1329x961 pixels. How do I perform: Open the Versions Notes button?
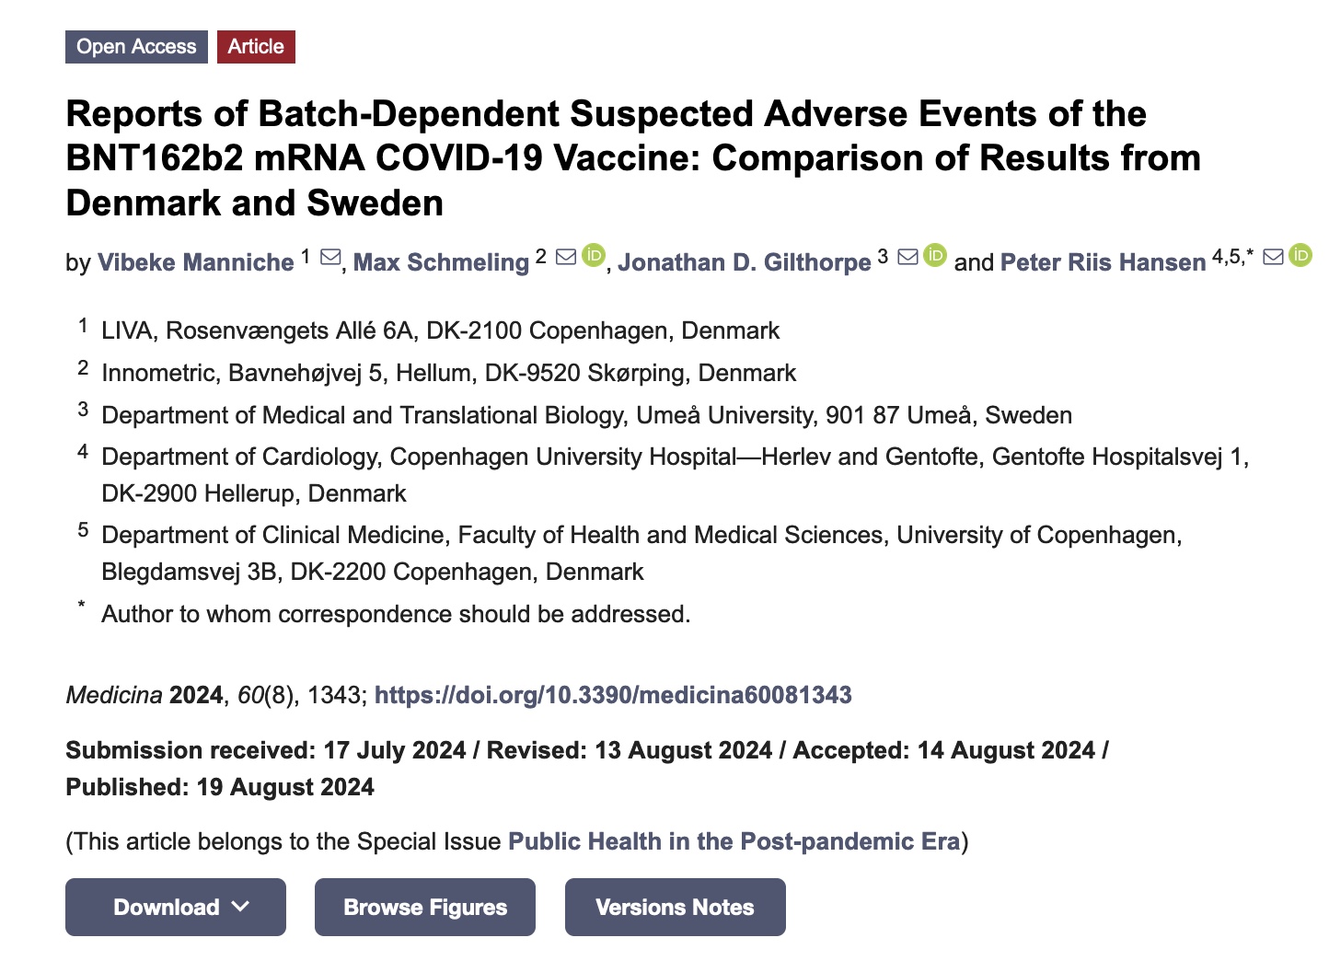coord(675,908)
